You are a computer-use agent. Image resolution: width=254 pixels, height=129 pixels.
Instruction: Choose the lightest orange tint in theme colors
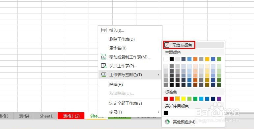(x=195, y=66)
